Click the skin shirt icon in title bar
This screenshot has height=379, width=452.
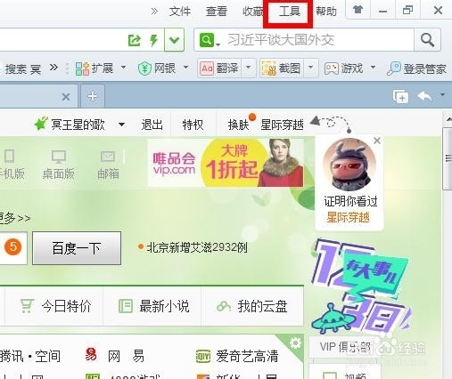[357, 11]
